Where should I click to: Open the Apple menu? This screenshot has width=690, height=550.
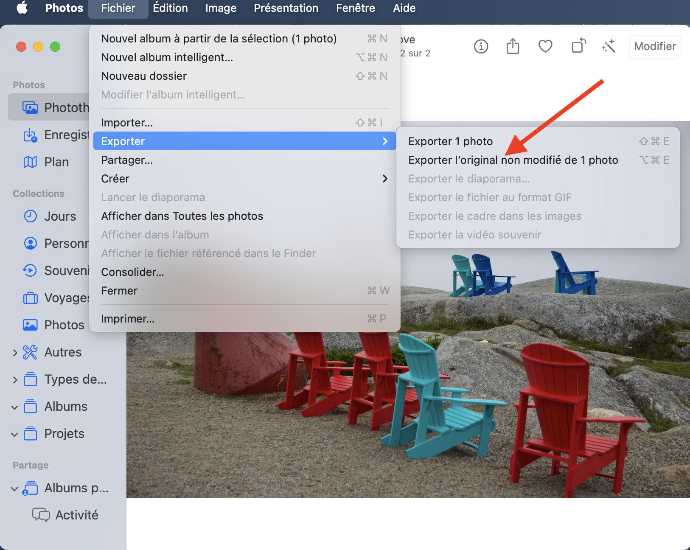22,8
